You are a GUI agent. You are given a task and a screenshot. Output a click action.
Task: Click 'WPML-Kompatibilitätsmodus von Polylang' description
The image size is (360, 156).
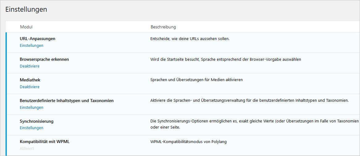189,142
